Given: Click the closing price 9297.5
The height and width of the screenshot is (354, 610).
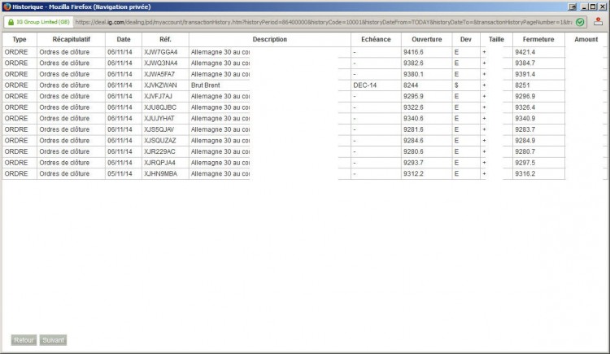Looking at the screenshot, I should (x=525, y=163).
